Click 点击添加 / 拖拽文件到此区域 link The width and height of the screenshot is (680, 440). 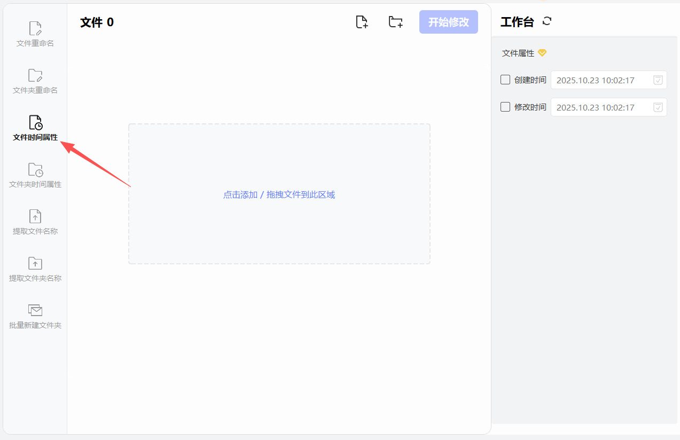click(279, 194)
